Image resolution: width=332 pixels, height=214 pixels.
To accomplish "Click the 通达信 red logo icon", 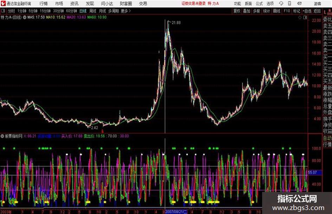I will (x=3, y=4).
